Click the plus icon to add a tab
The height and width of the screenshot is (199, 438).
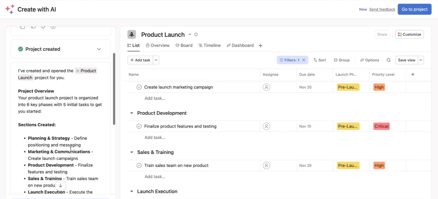[261, 45]
